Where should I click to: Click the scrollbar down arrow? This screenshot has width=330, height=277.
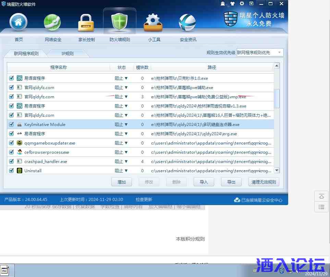point(277,170)
